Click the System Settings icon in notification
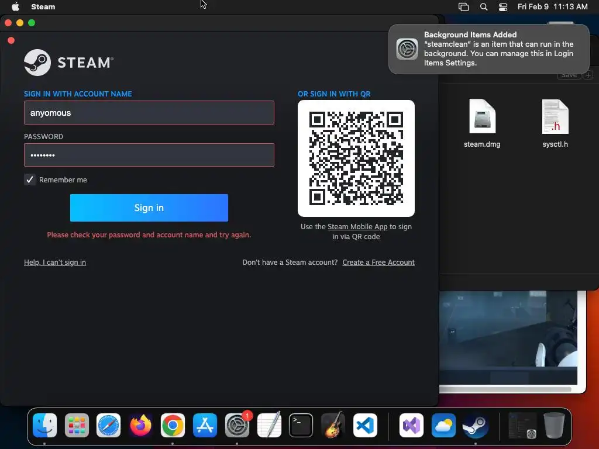 pos(407,49)
